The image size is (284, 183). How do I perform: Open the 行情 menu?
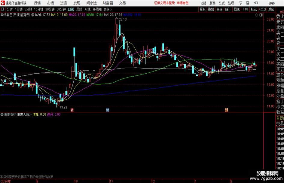click(x=37, y=3)
